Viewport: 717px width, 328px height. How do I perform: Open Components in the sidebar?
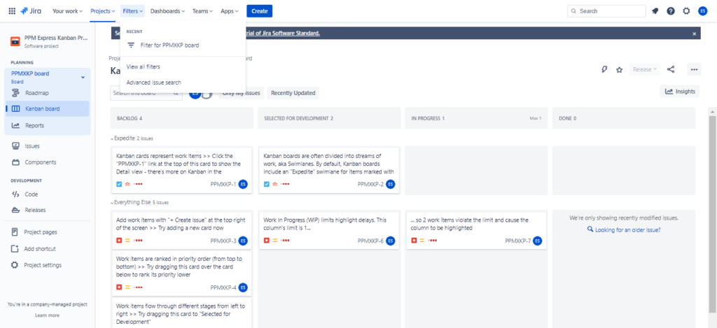pos(48,162)
